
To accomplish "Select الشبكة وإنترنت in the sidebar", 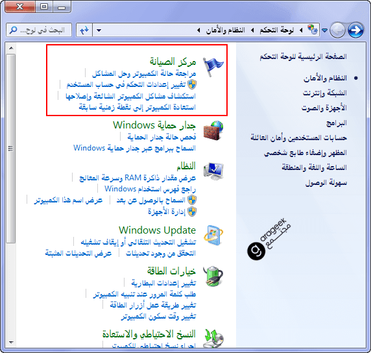I will (324, 93).
